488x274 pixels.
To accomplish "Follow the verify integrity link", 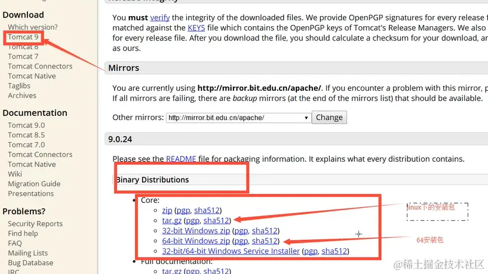I will [160, 18].
